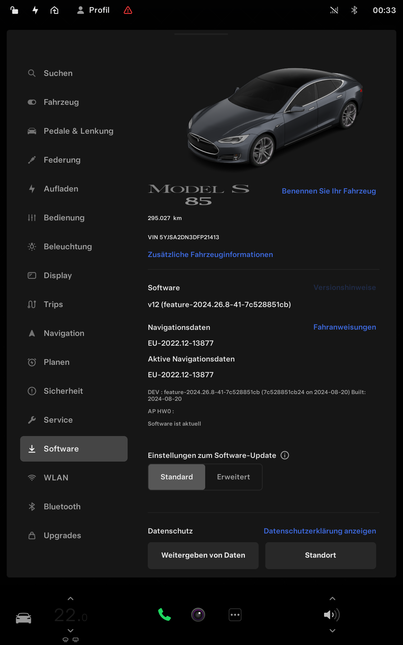Viewport: 403px width, 645px height.
Task: Lower cabin temperature with down chevron
Action: 71,631
